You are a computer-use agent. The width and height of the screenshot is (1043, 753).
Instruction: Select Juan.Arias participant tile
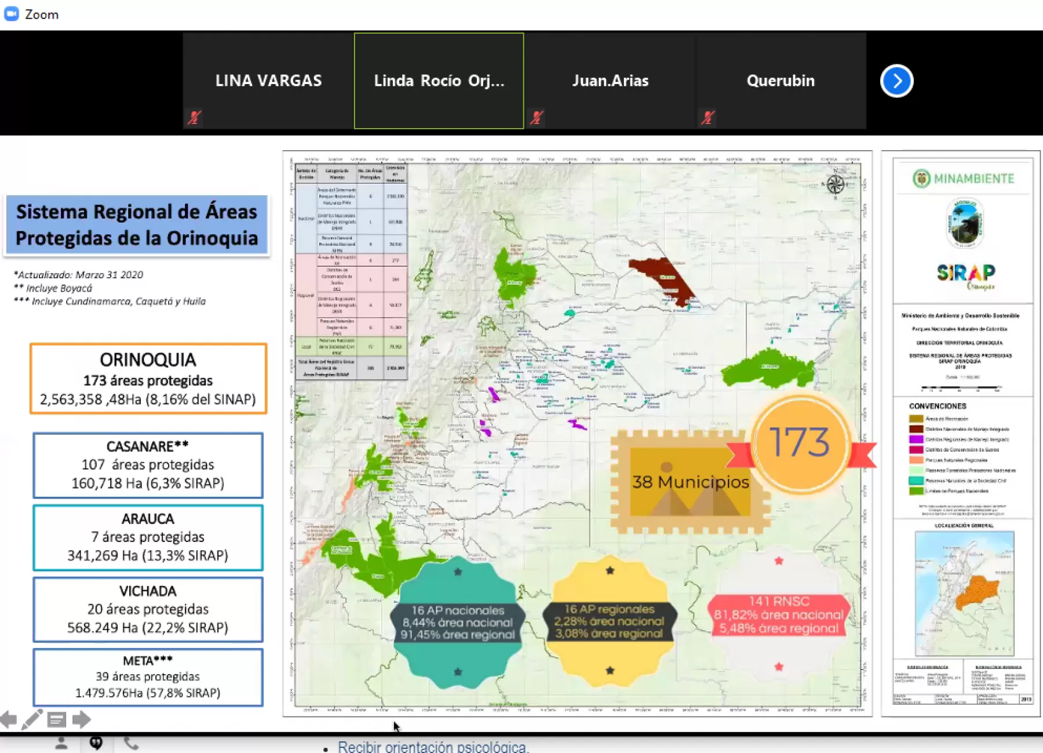pyautogui.click(x=610, y=81)
